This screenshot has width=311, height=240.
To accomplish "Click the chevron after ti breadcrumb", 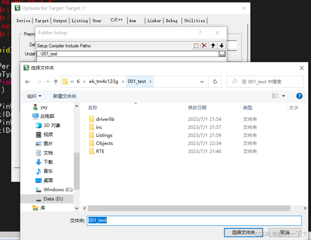I will [84, 82].
